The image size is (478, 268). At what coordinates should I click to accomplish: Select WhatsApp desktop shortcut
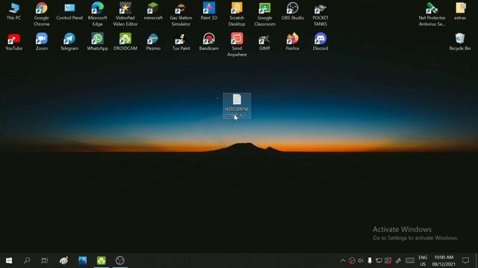click(x=97, y=42)
